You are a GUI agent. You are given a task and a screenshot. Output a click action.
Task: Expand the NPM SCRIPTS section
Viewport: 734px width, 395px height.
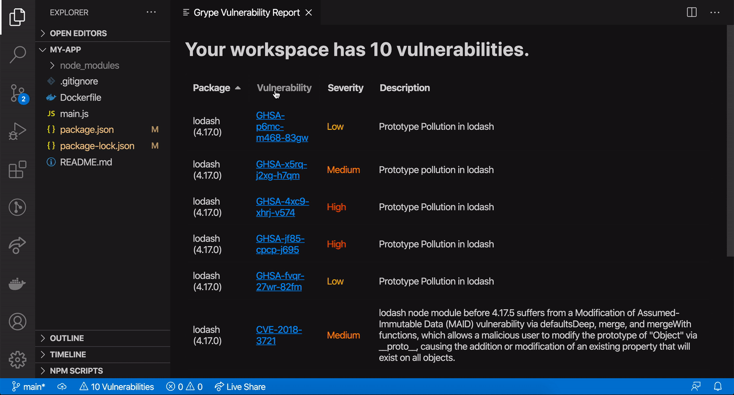pos(76,370)
